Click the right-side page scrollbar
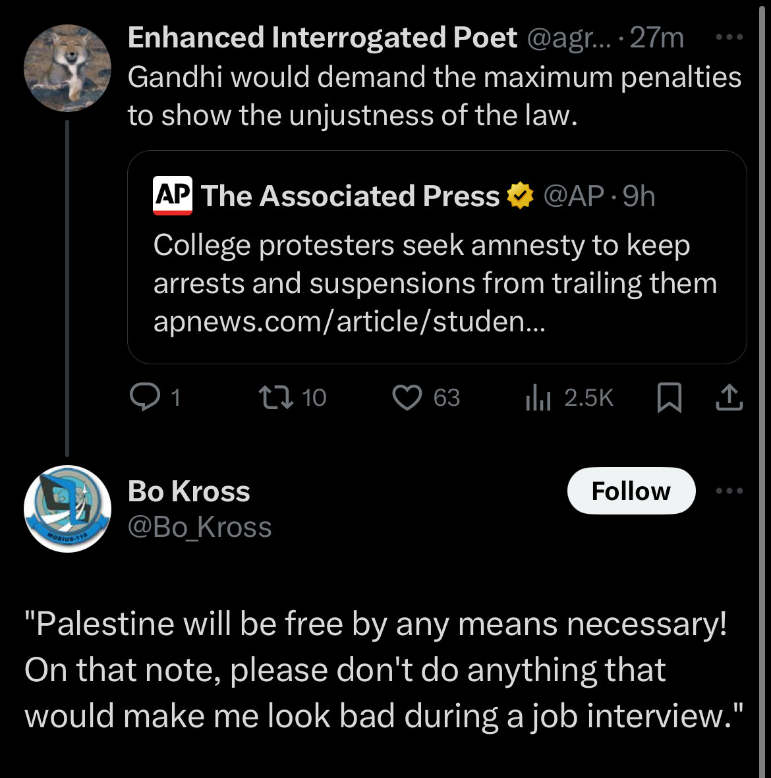Screen dimensions: 771x778 [x=762, y=389]
